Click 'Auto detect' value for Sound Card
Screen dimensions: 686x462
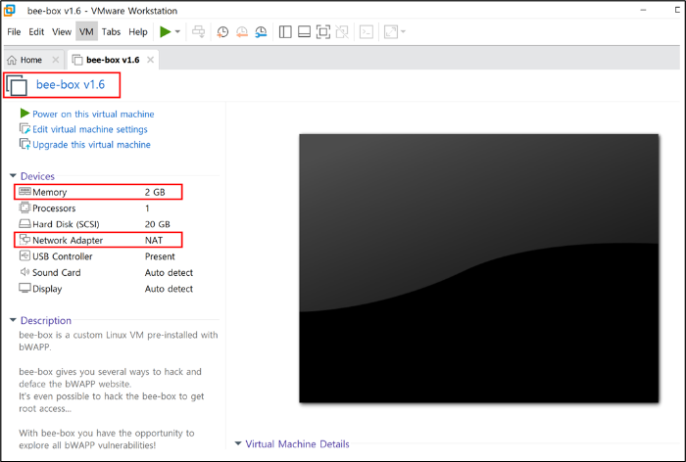tap(169, 273)
